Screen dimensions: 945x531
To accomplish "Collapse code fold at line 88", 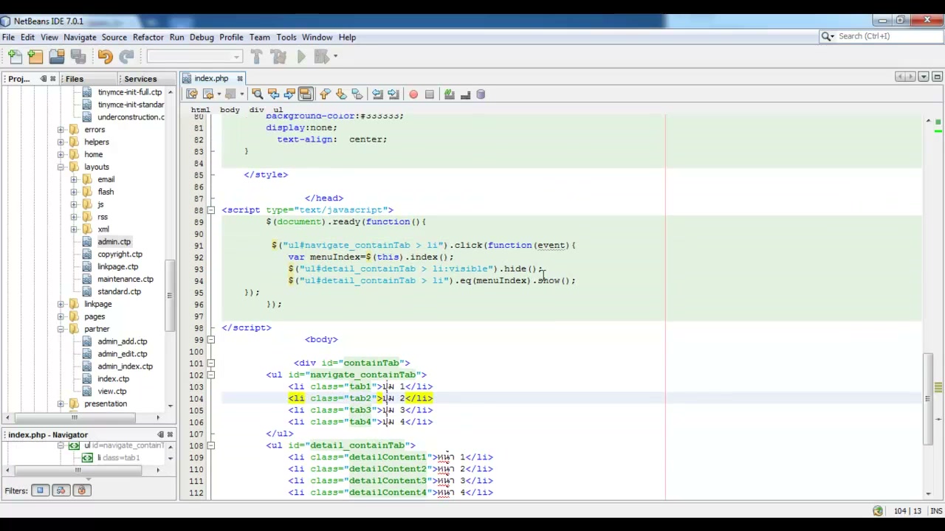I will coord(211,210).
